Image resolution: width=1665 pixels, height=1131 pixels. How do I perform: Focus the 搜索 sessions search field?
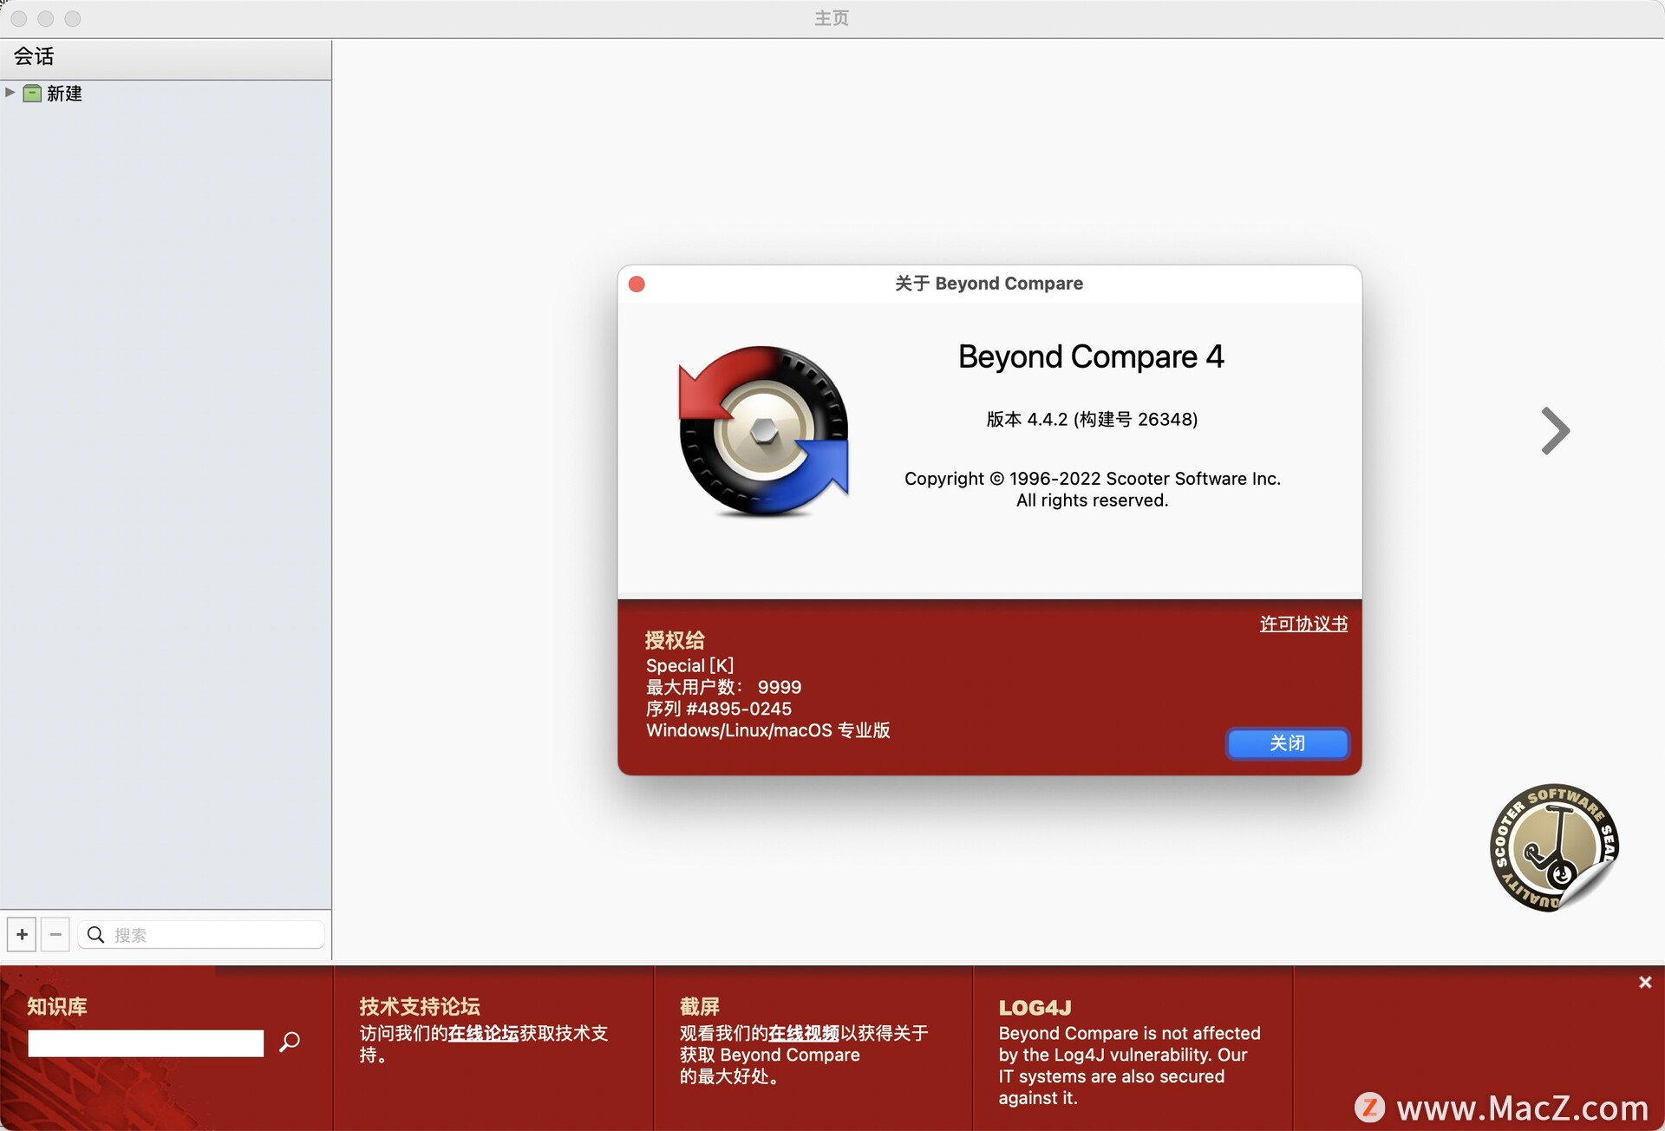tap(201, 934)
